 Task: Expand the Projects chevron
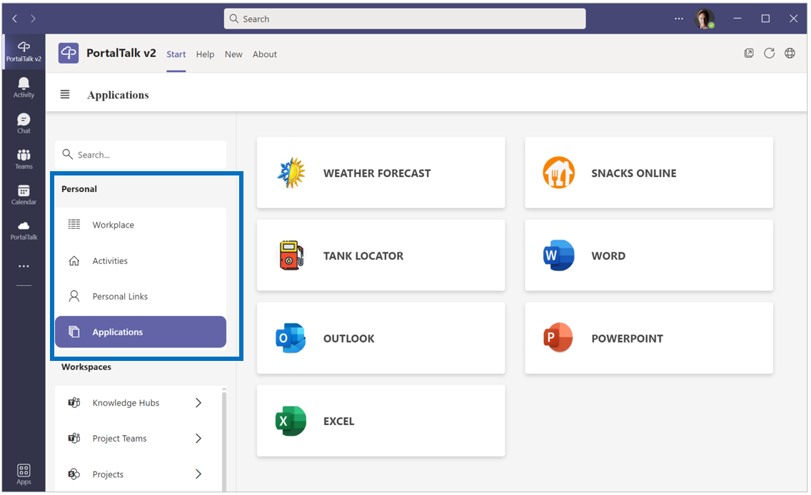pos(198,474)
